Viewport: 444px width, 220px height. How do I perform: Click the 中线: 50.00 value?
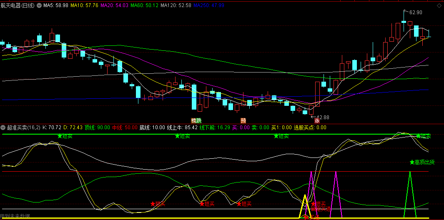(125, 127)
